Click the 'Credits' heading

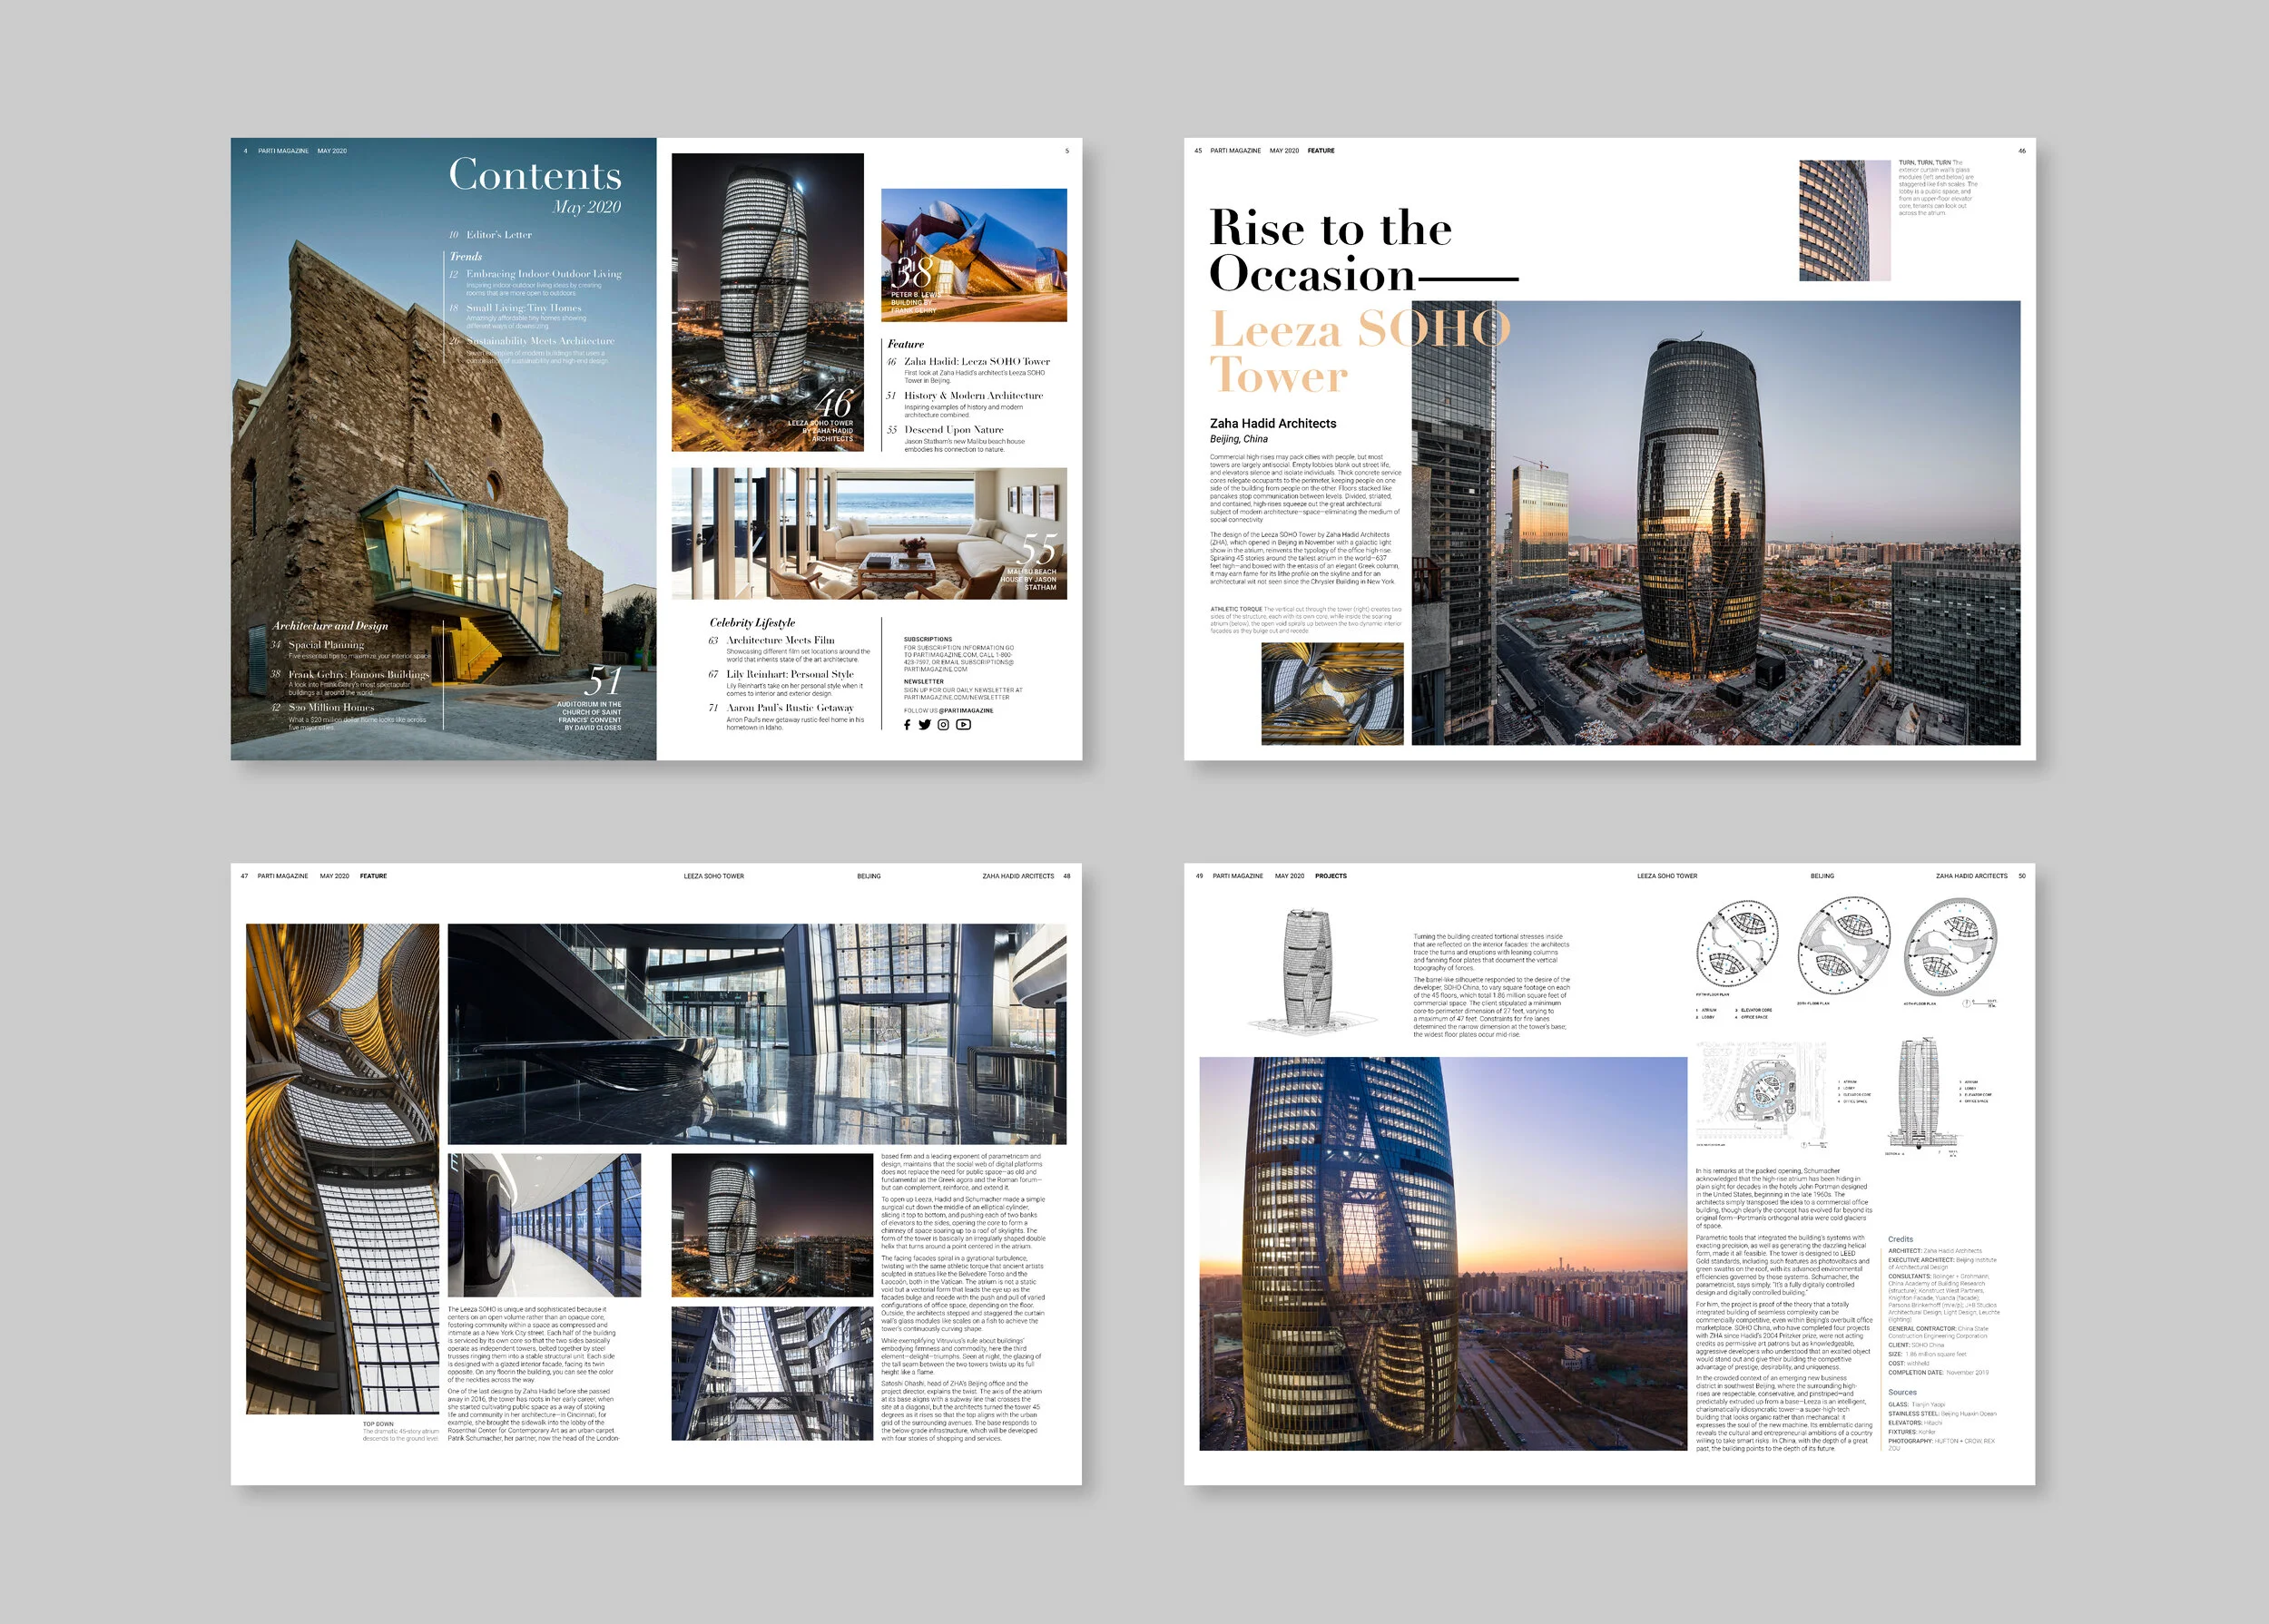[x=1900, y=1239]
